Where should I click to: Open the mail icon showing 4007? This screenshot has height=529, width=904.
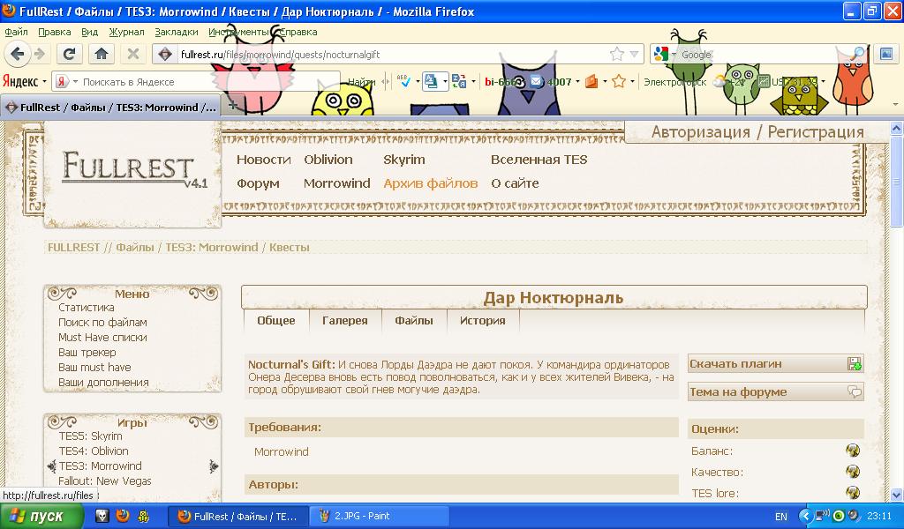pyautogui.click(x=536, y=82)
